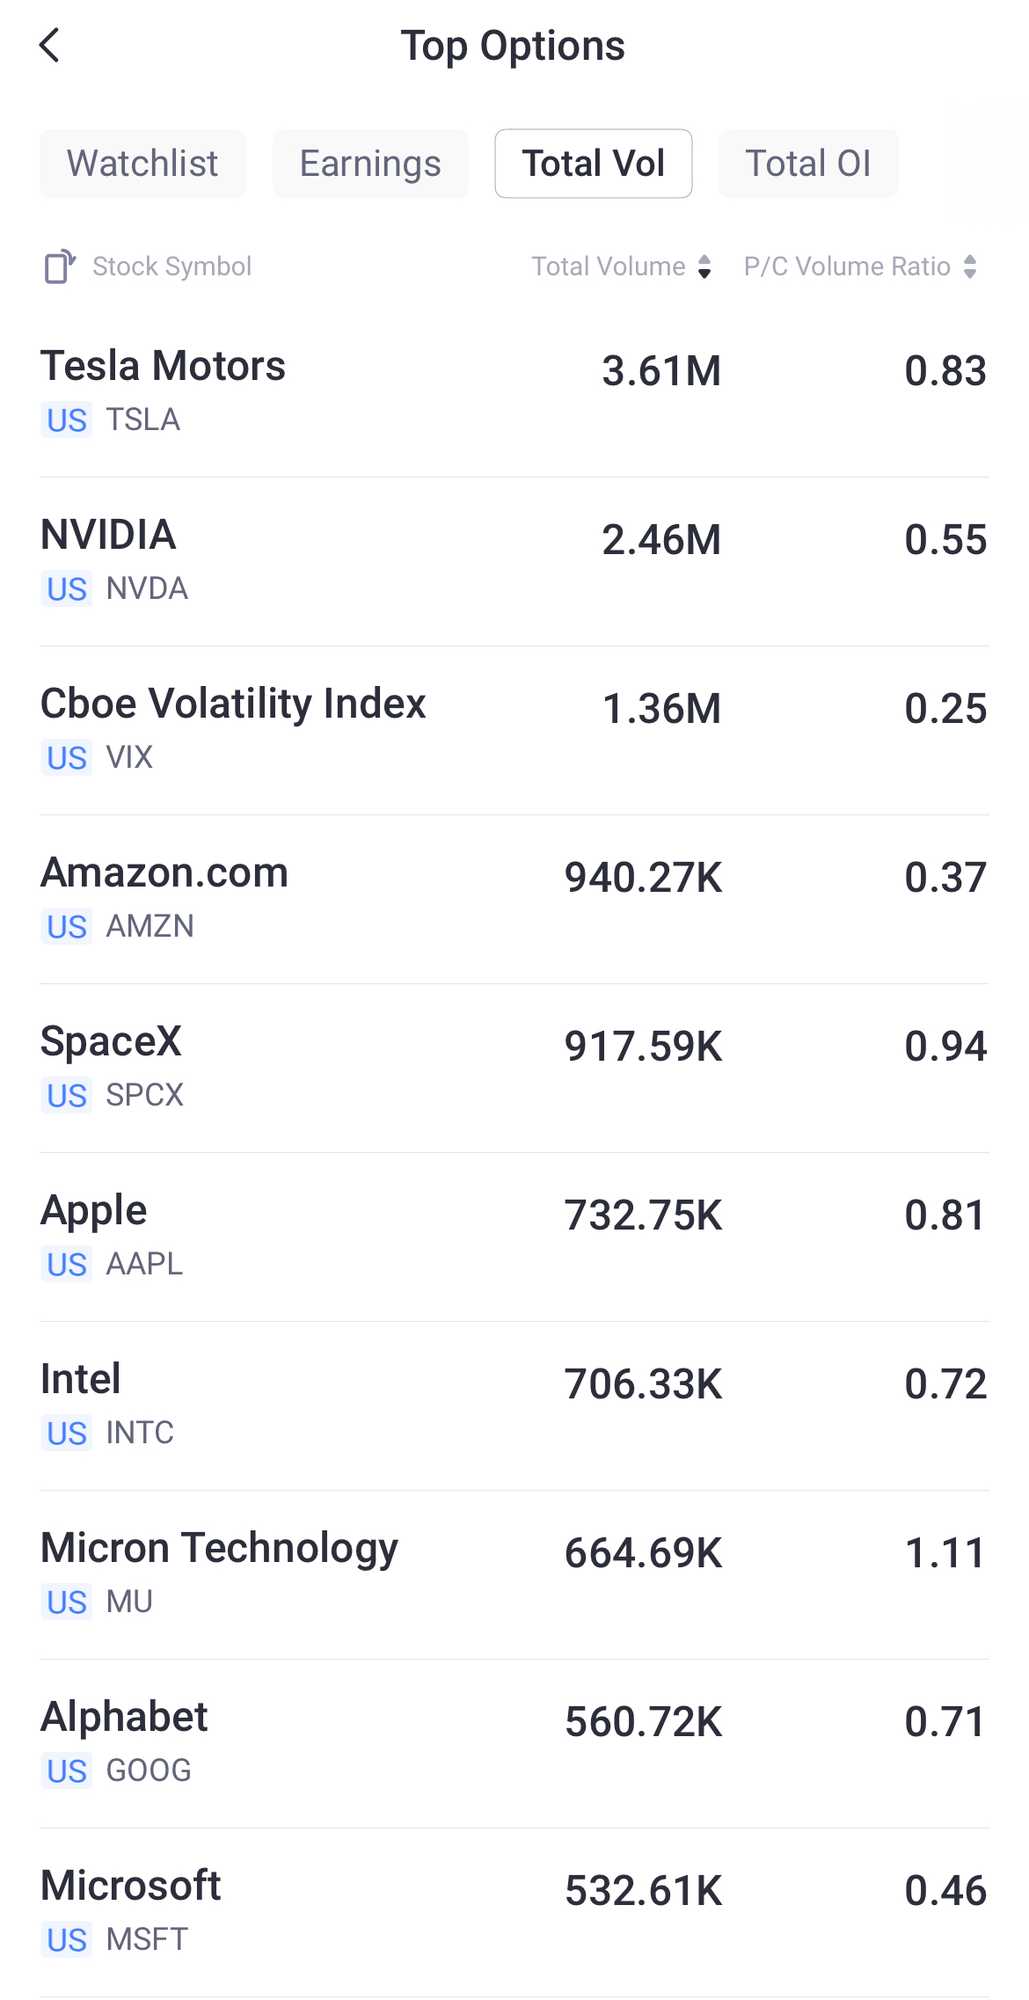Tap the SpaceX SPCX row
Viewport: 1029px width, 2000px height.
tap(514, 1069)
